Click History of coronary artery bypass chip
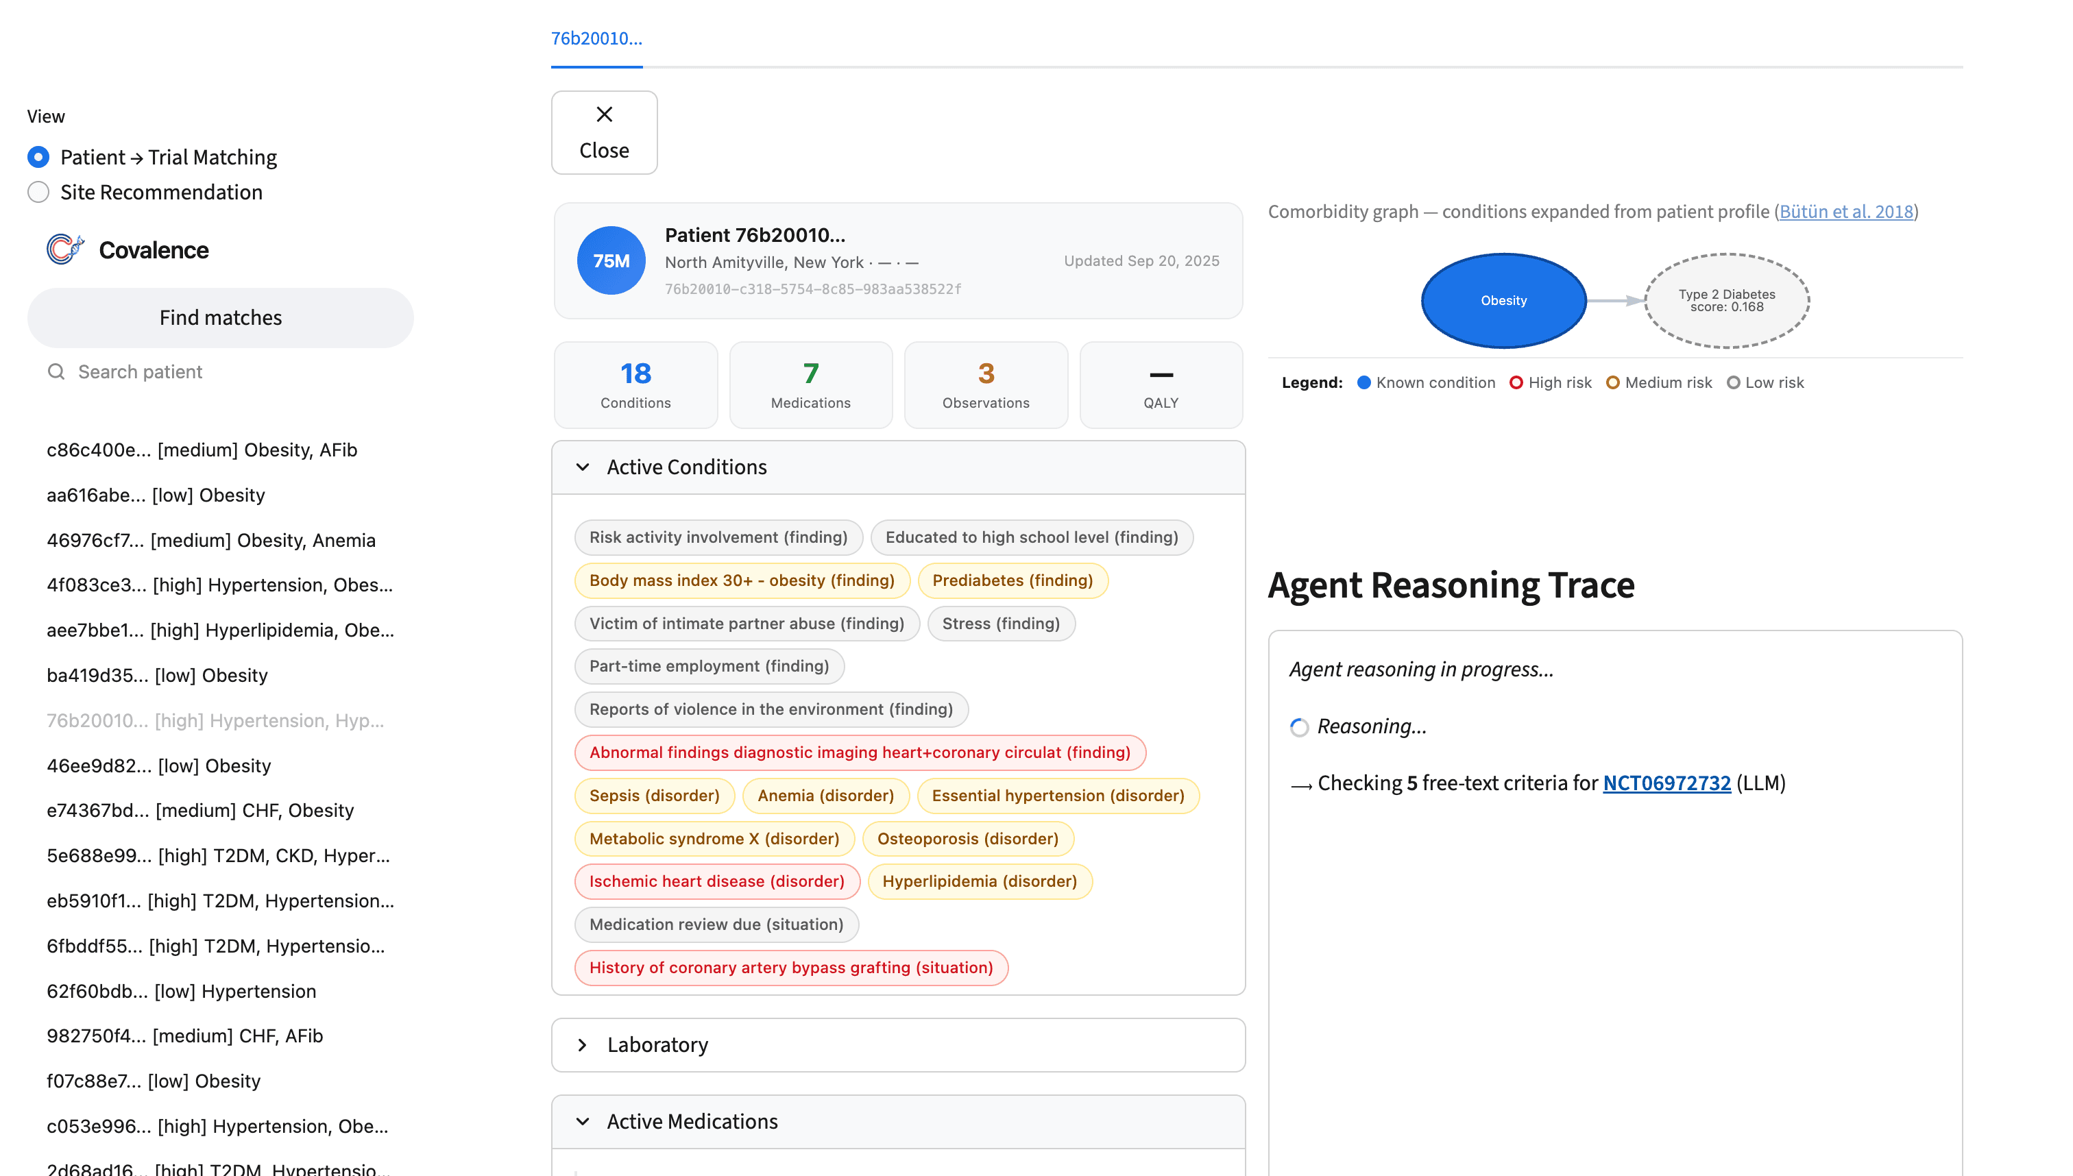 pyautogui.click(x=791, y=968)
